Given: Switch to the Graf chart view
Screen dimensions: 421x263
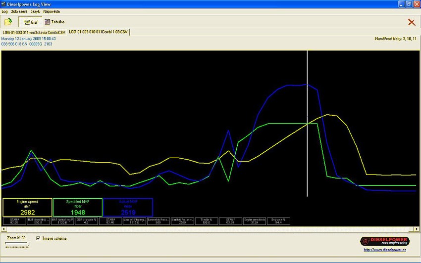Looking at the screenshot, I should coord(31,22).
